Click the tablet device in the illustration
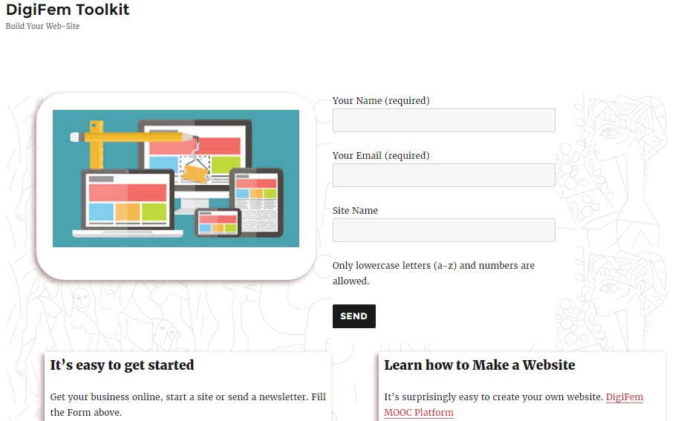The height and width of the screenshot is (421, 678). click(256, 200)
